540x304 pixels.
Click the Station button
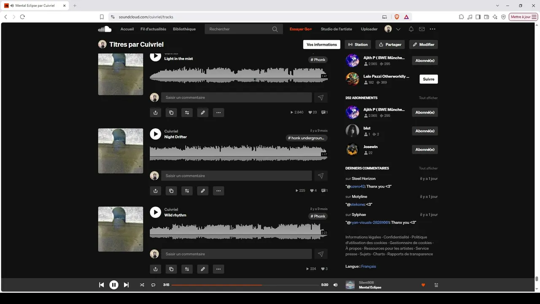click(358, 44)
